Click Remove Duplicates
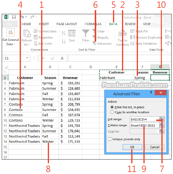Viewport: 173px width, 174px height. (146, 37)
